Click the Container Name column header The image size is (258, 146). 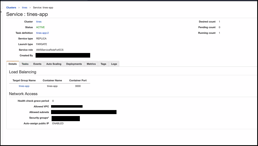click(52, 81)
